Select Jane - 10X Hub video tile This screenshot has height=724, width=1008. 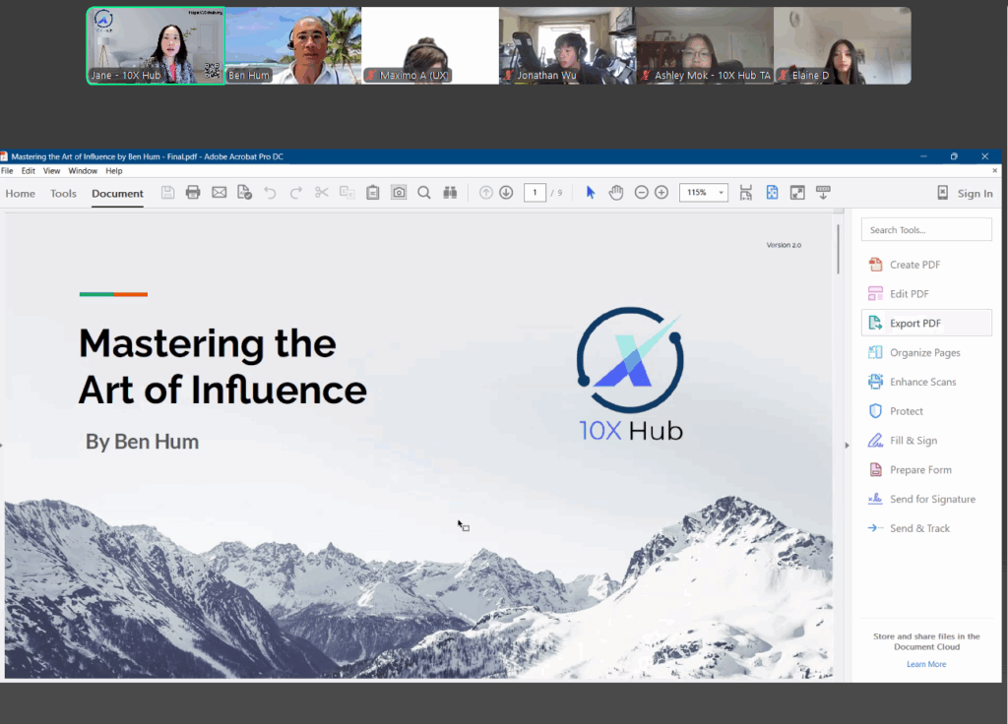(156, 45)
